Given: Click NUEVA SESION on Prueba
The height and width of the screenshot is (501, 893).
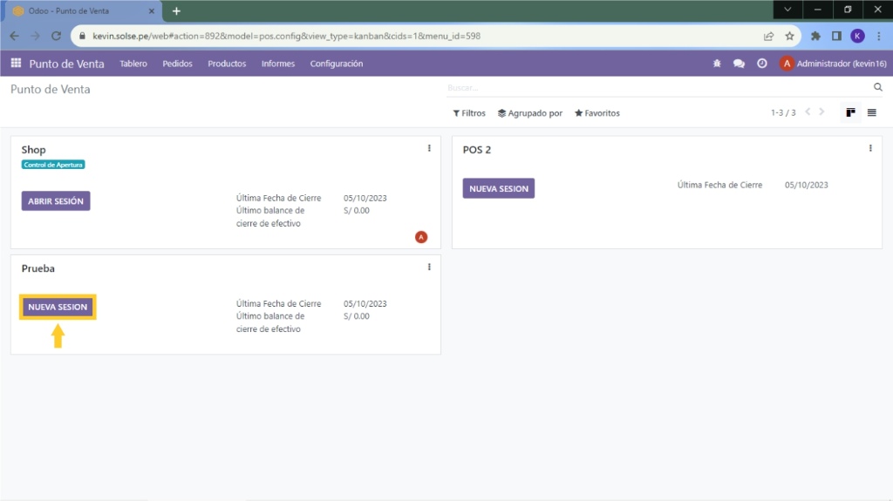Looking at the screenshot, I should point(58,308).
